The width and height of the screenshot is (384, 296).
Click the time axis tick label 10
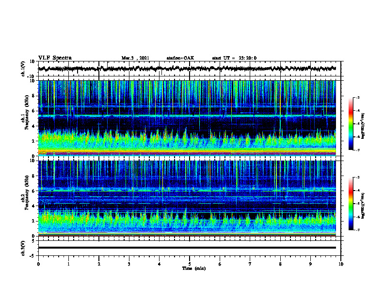click(x=341, y=264)
